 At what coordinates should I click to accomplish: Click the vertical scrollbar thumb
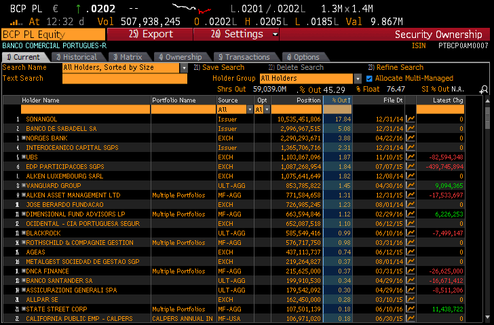pyautogui.click(x=487, y=118)
